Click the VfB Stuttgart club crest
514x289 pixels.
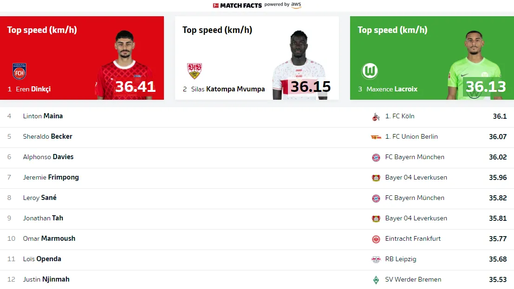point(194,71)
